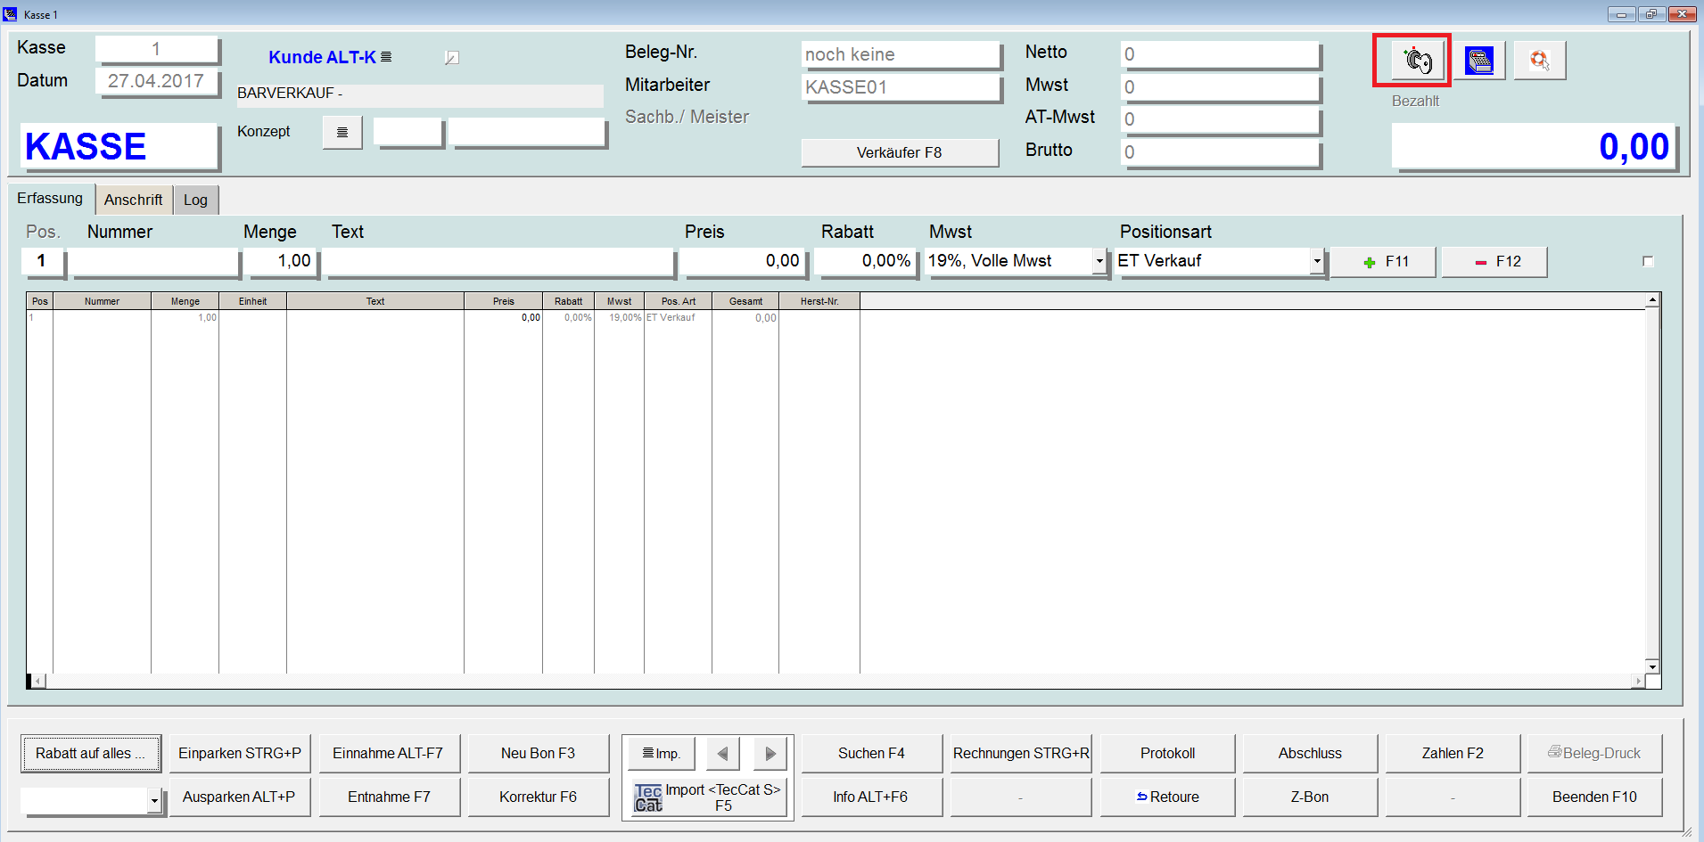Click the Imp. list button
This screenshot has width=1704, height=842.
click(x=661, y=754)
